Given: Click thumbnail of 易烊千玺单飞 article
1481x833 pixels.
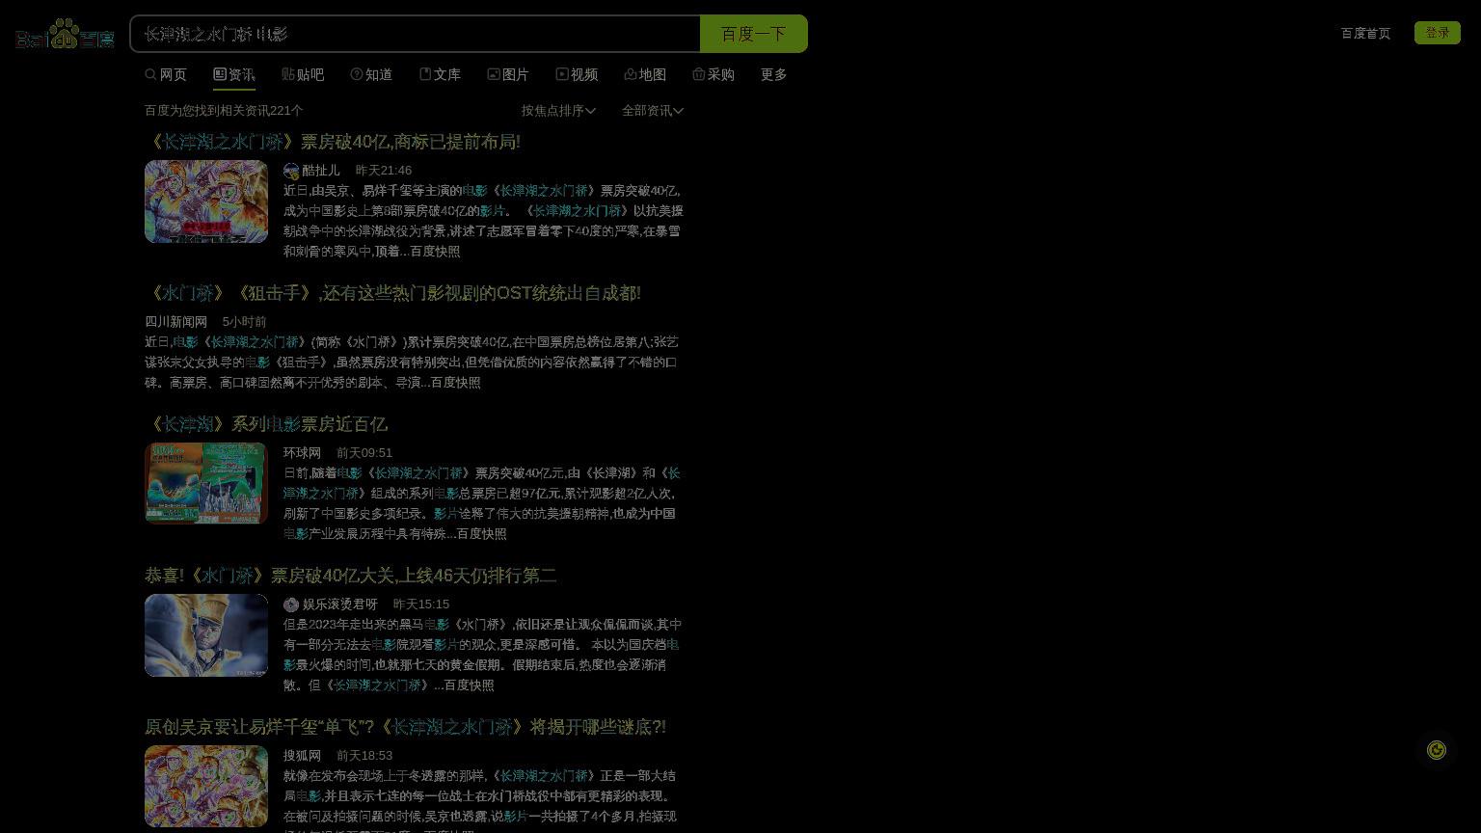Looking at the screenshot, I should point(206,786).
